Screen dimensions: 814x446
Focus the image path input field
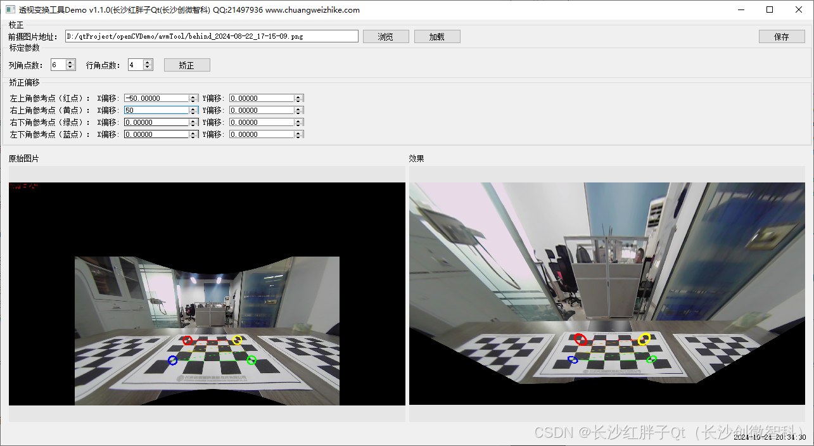[x=212, y=37]
